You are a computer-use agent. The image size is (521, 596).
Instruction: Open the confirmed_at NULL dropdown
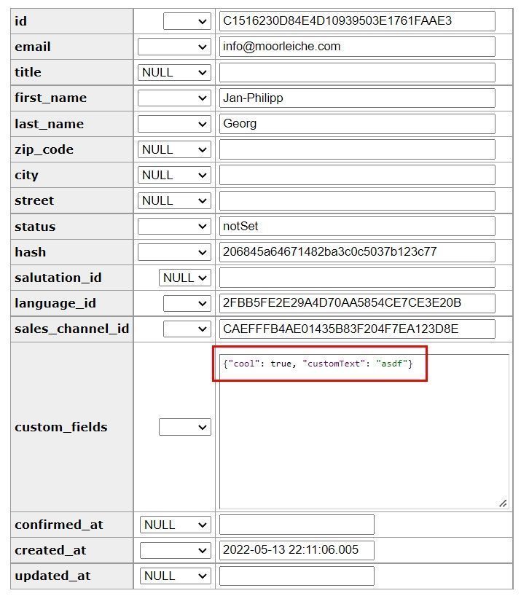175,525
